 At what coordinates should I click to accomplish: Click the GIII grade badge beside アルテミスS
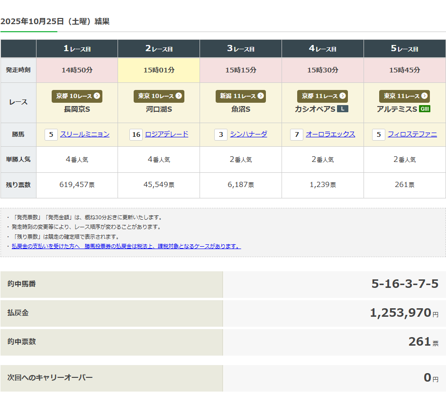click(x=425, y=109)
